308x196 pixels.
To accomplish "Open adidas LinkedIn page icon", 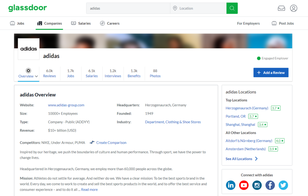I will point(231,185).
